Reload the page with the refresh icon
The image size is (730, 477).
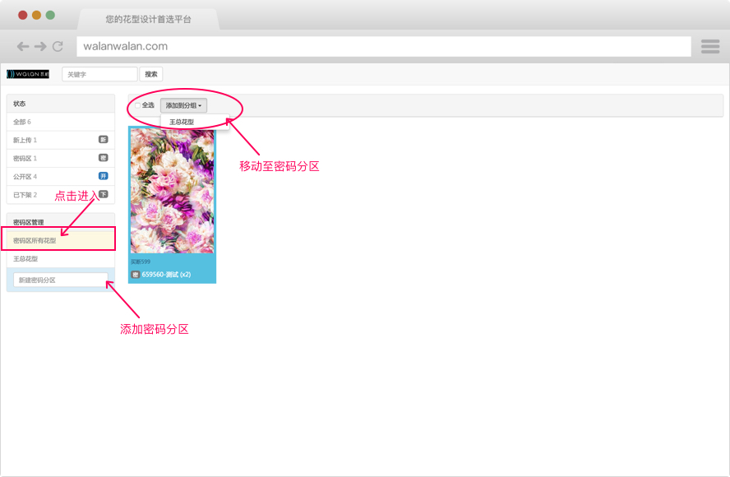(58, 47)
